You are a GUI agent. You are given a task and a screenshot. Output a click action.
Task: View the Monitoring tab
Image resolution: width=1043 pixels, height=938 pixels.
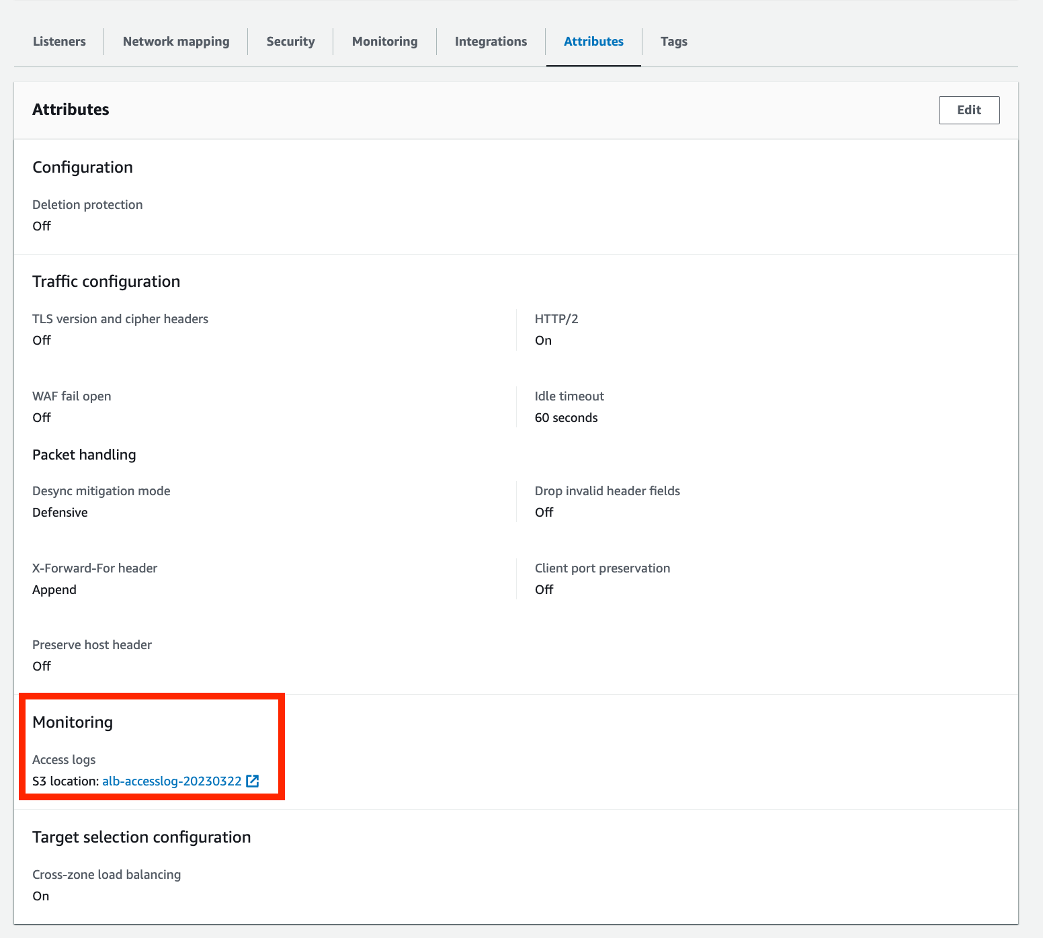tap(384, 41)
